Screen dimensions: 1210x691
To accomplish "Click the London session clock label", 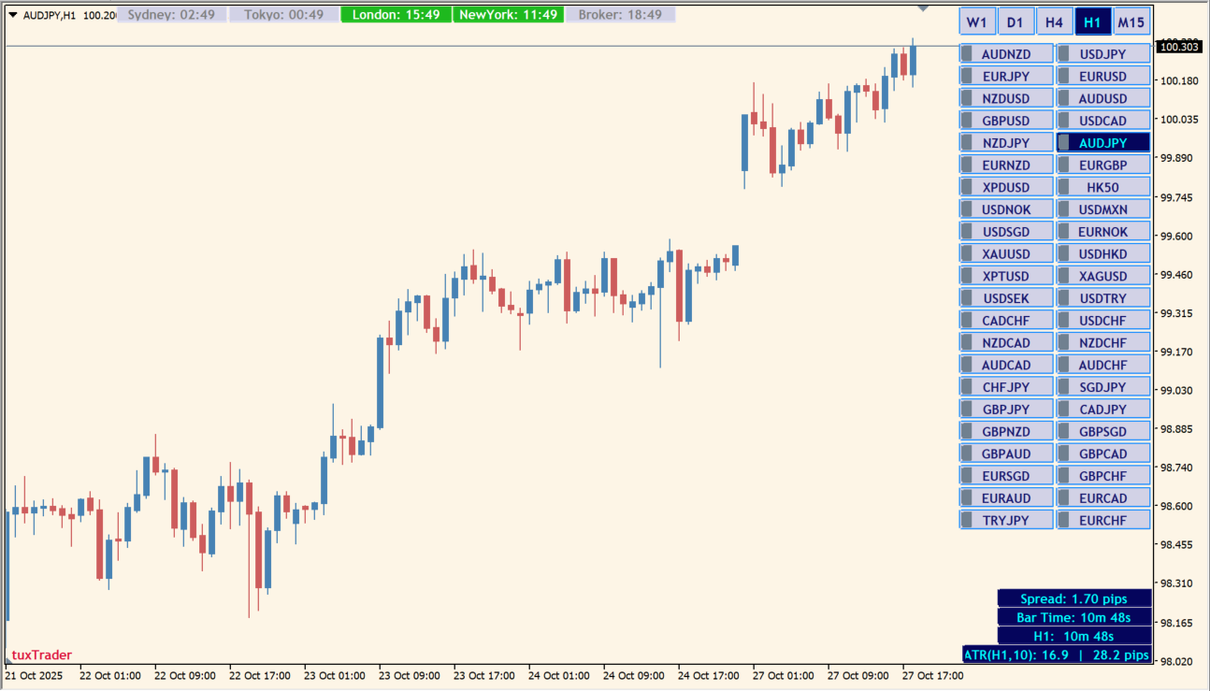I will [396, 15].
